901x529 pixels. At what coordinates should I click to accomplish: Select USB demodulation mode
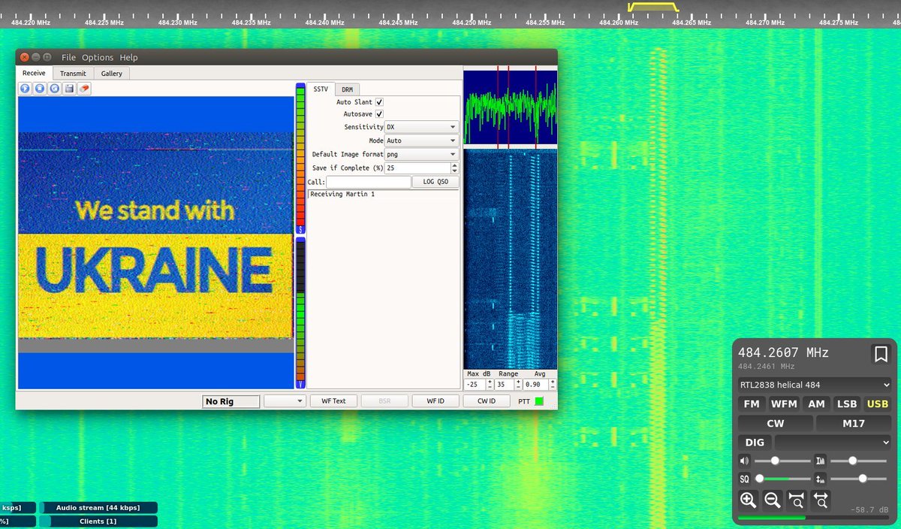click(x=878, y=404)
